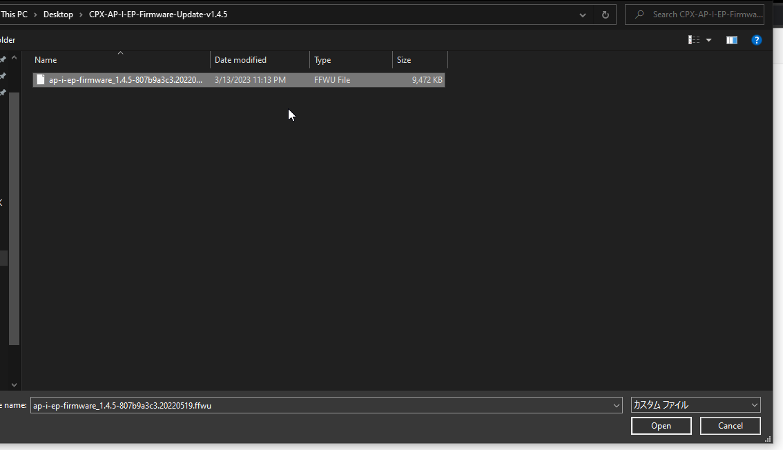The height and width of the screenshot is (450, 783).
Task: Click the search magnifier icon
Action: coord(639,14)
